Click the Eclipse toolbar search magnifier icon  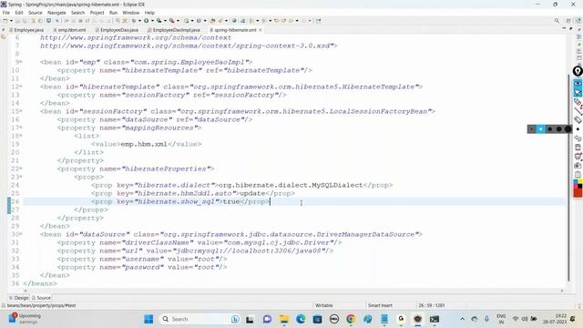click(557, 21)
